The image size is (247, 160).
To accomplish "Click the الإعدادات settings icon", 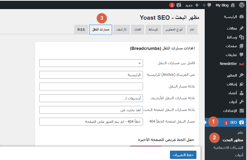I will click(242, 111).
